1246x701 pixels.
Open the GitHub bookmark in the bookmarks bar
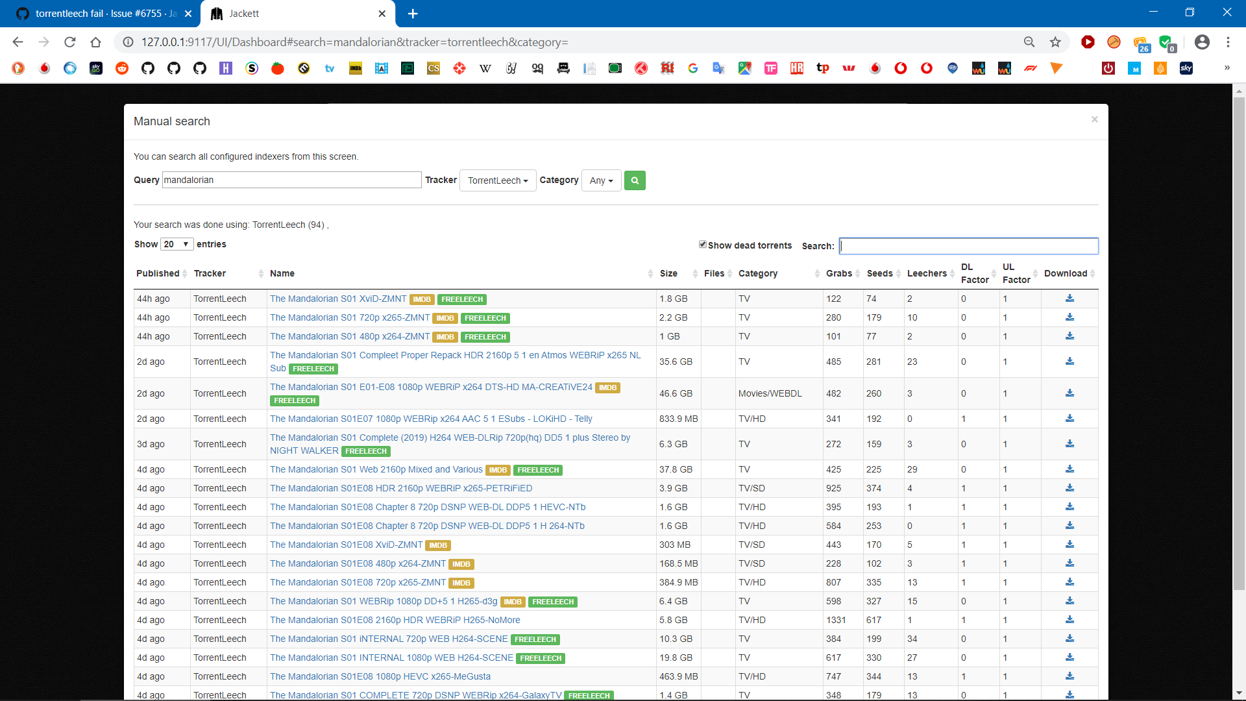tap(148, 68)
